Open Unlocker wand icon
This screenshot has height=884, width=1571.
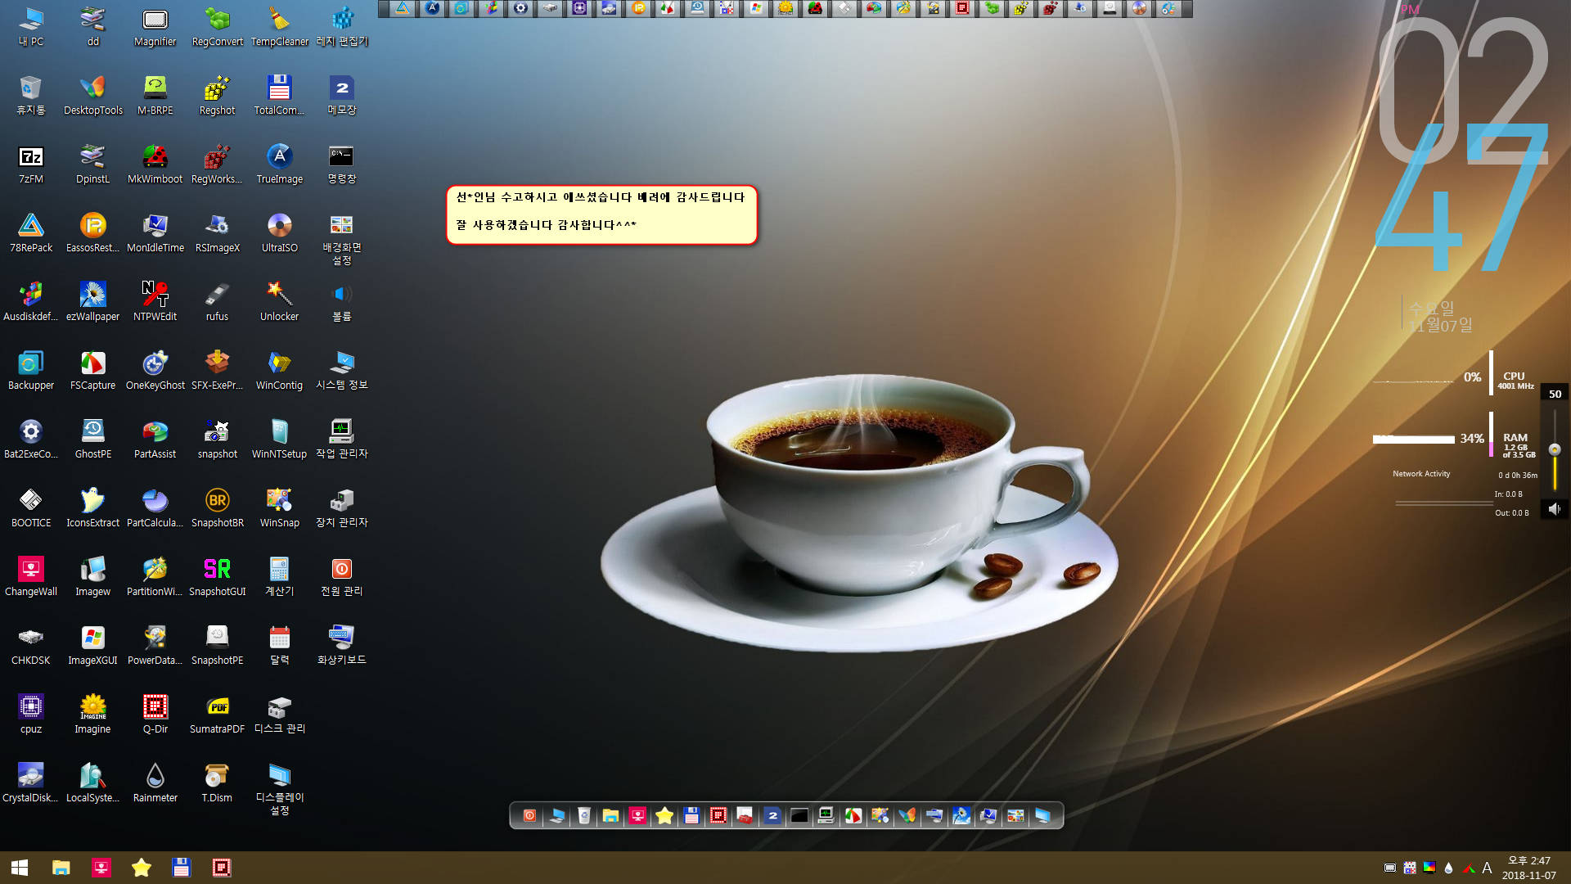point(280,300)
